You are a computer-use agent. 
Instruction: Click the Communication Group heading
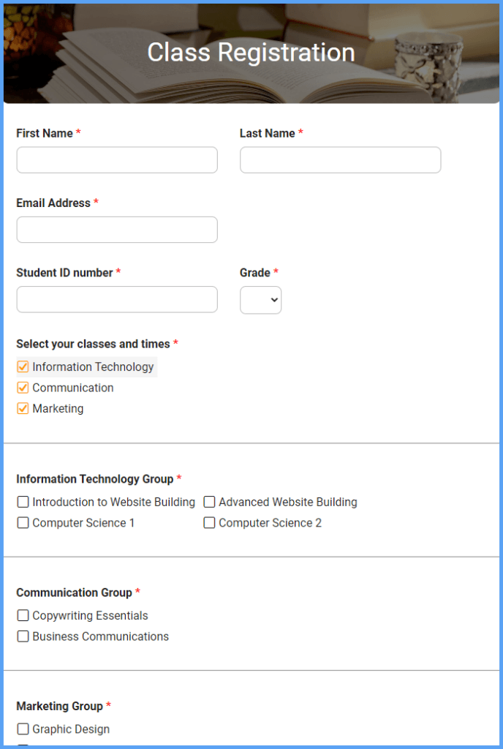point(76,592)
